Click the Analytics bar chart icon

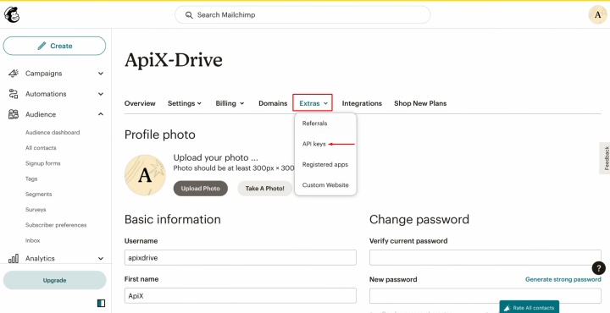point(14,258)
